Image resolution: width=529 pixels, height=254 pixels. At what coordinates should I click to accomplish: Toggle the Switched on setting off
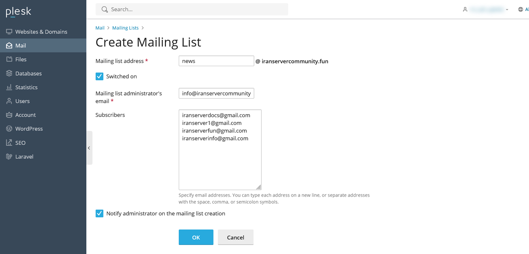pyautogui.click(x=99, y=76)
